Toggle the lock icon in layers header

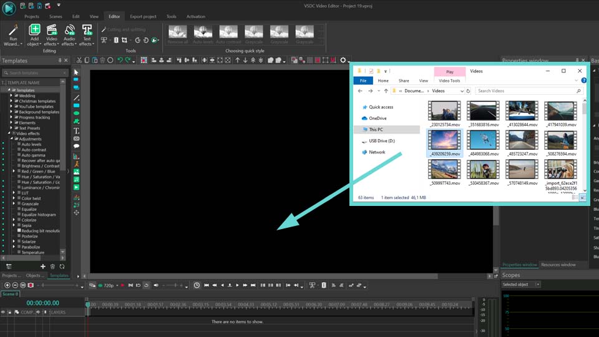click(9, 312)
